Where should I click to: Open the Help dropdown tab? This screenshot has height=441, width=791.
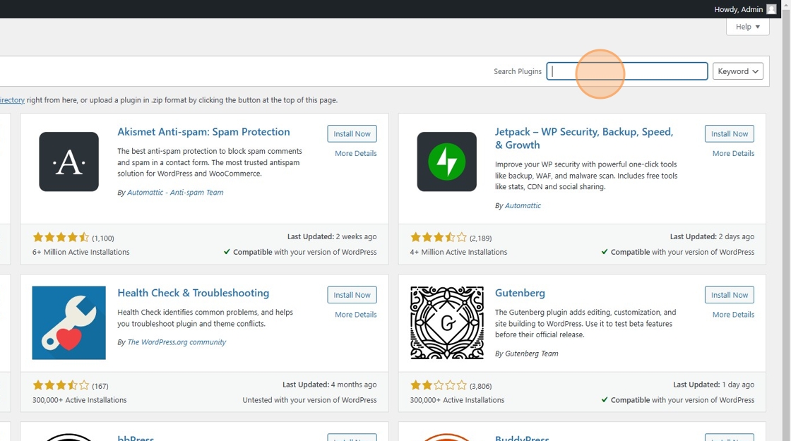(748, 27)
